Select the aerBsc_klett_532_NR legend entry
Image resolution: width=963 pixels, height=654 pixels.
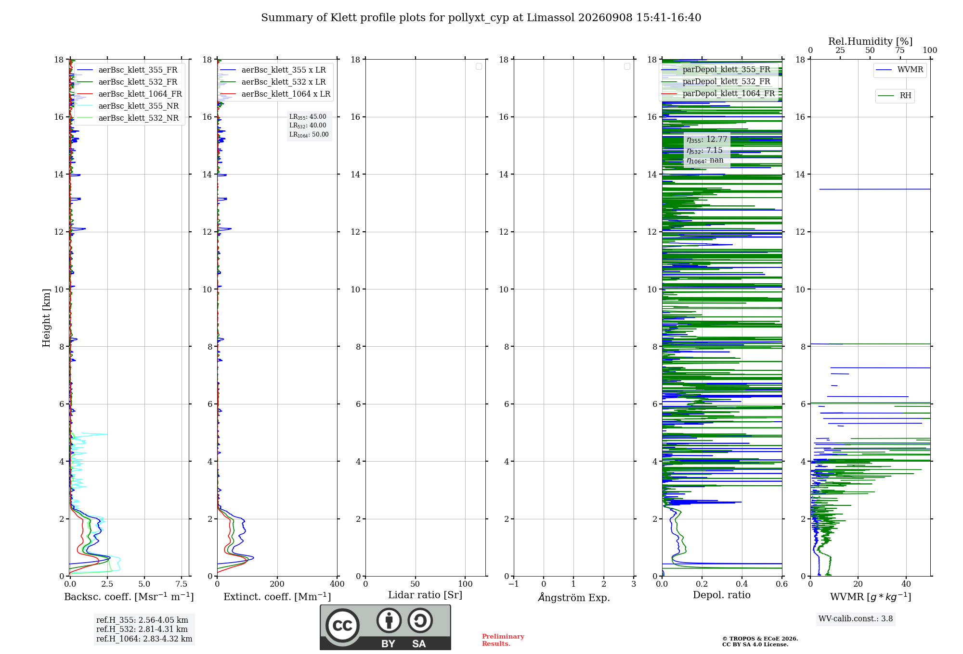pos(128,118)
